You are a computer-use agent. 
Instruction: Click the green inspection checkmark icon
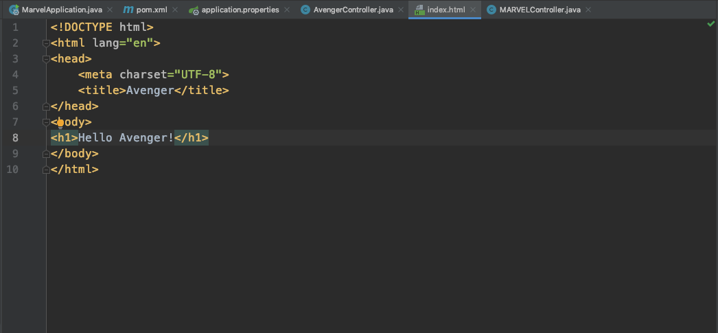pos(710,24)
